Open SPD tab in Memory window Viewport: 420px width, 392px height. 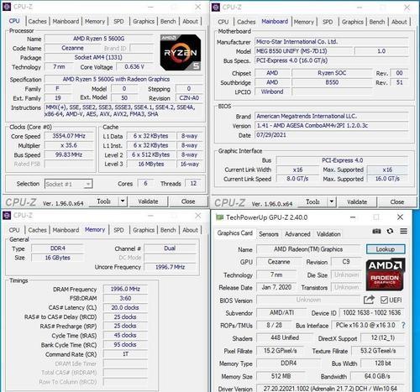[118, 230]
